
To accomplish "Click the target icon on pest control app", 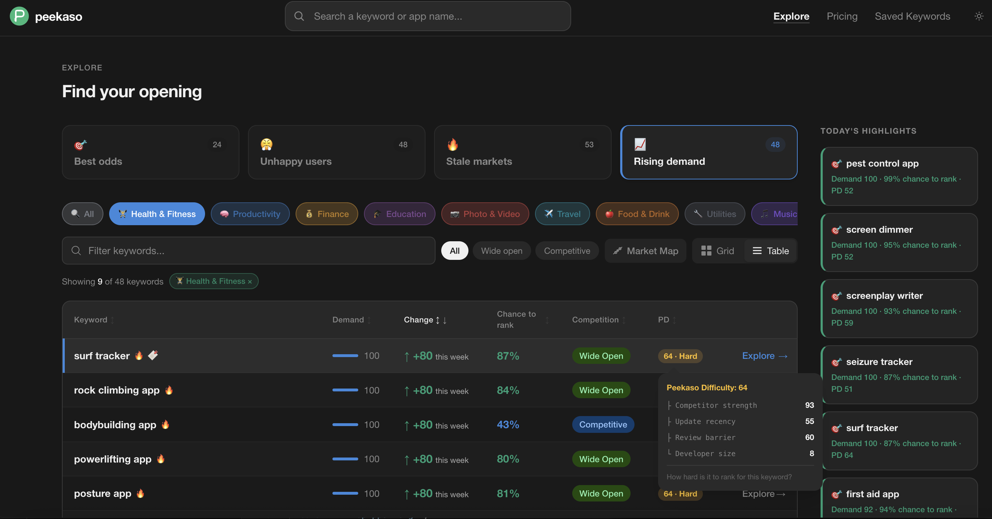I will 836,164.
